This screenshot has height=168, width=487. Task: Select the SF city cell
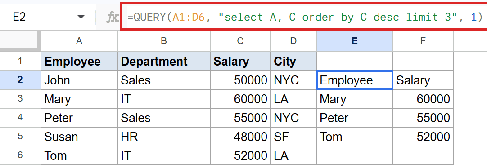[293, 137]
